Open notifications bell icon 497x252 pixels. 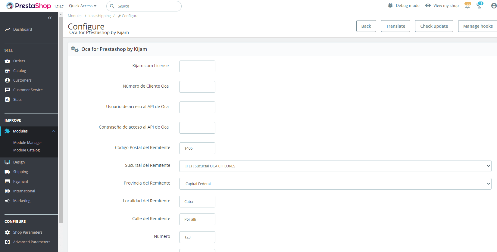point(467,5)
